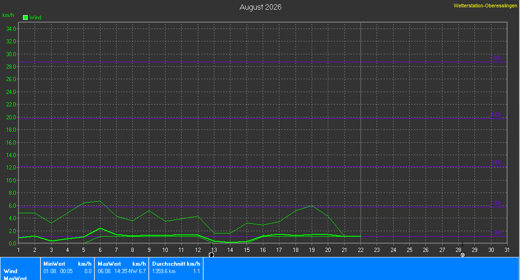The image size is (520, 280).
Task: Click the 'Wind' legend label text
Action: click(35, 17)
